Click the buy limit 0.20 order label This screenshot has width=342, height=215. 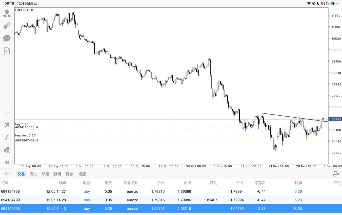(25, 135)
